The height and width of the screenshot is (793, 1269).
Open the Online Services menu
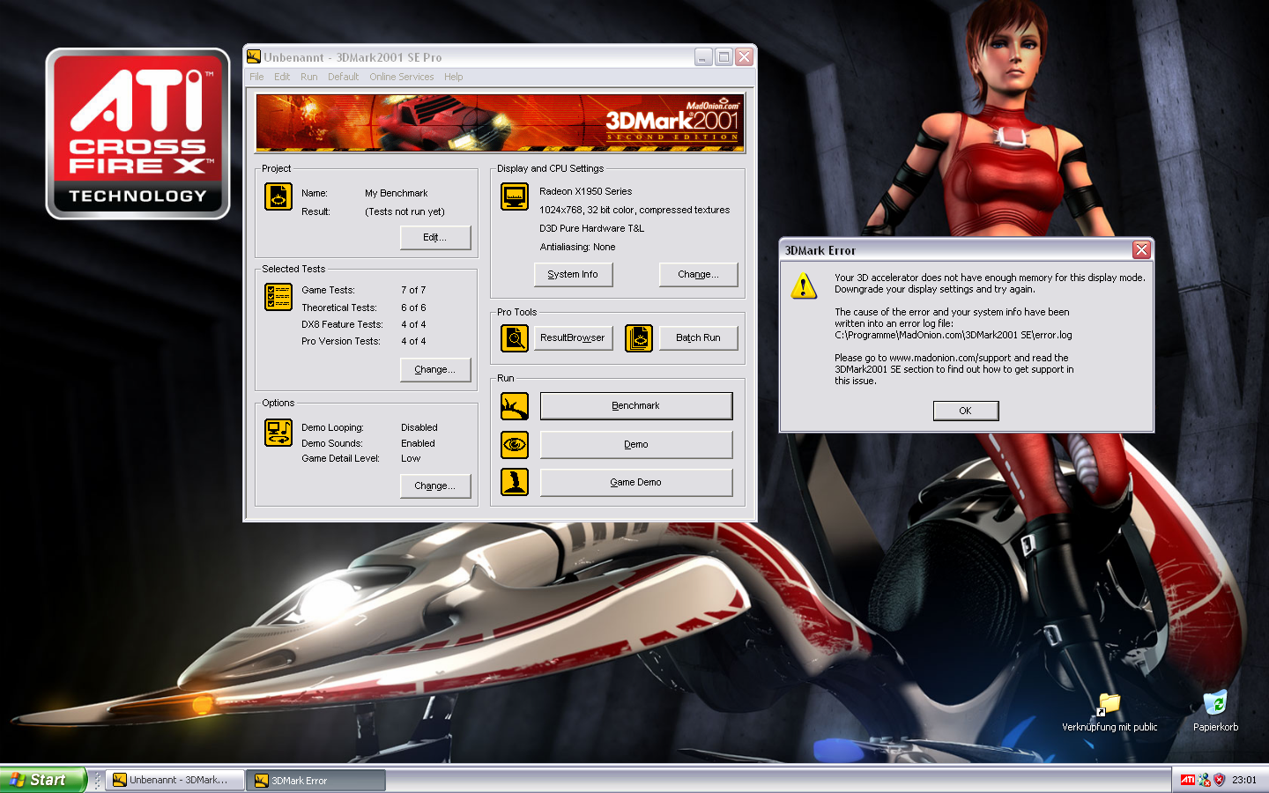point(401,77)
